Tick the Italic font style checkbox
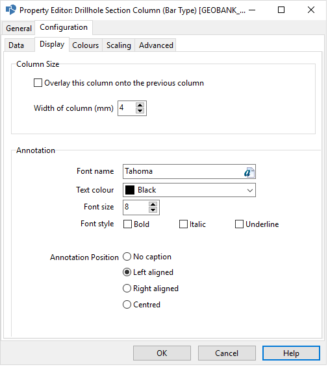The height and width of the screenshot is (367, 328). (184, 225)
